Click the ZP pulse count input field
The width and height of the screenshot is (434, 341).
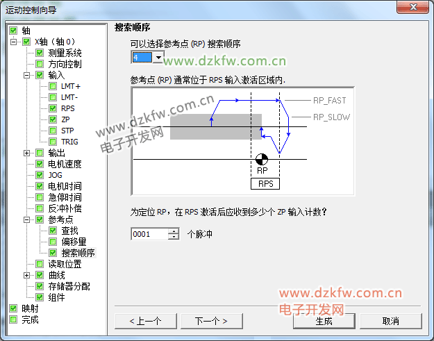click(x=149, y=235)
